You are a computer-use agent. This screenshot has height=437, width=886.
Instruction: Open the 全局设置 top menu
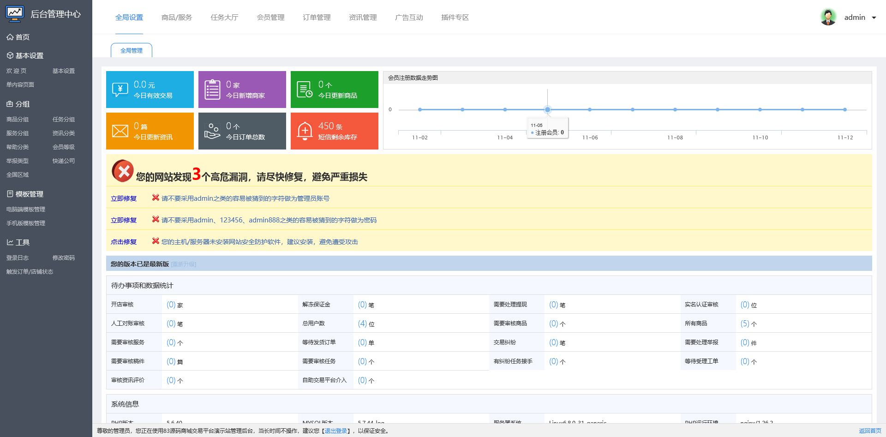(129, 18)
